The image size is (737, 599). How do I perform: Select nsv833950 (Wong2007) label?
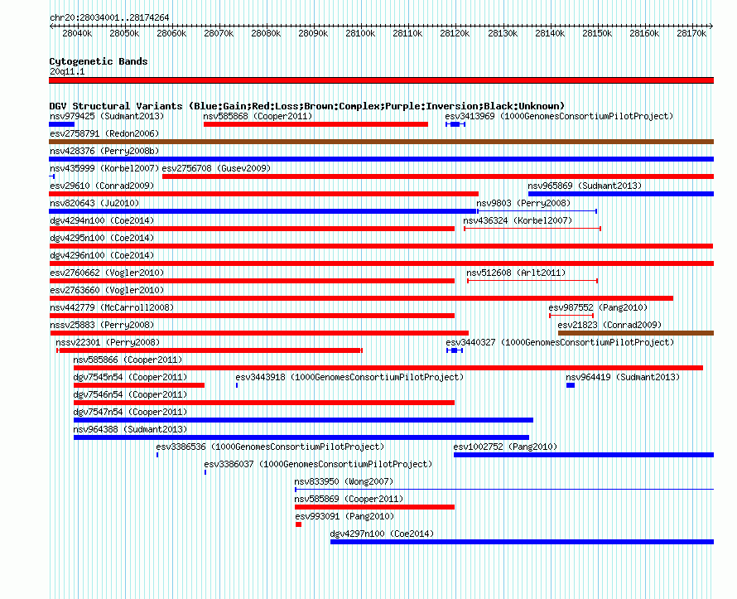point(344,481)
